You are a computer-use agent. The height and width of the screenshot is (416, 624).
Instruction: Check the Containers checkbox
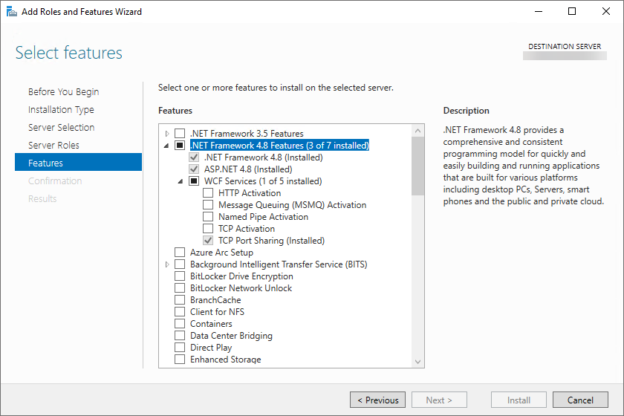coord(180,324)
